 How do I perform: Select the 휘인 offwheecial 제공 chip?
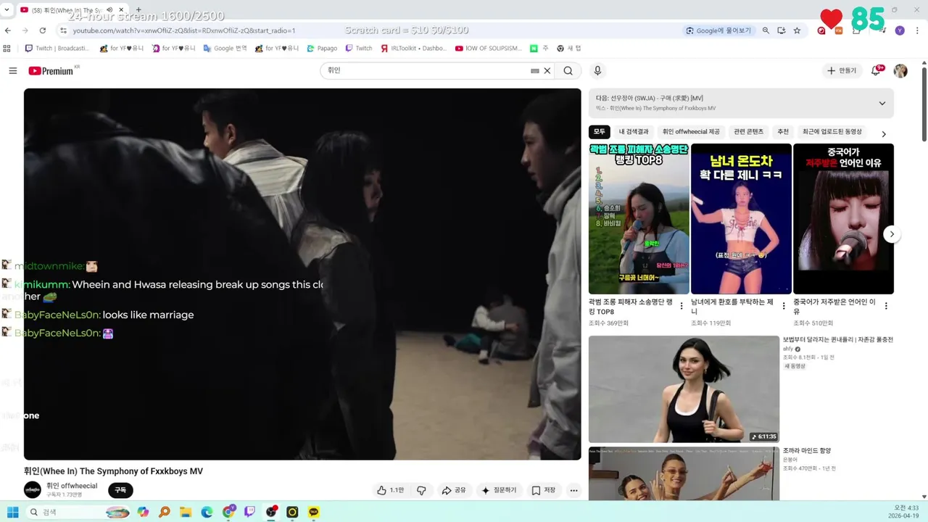(691, 132)
